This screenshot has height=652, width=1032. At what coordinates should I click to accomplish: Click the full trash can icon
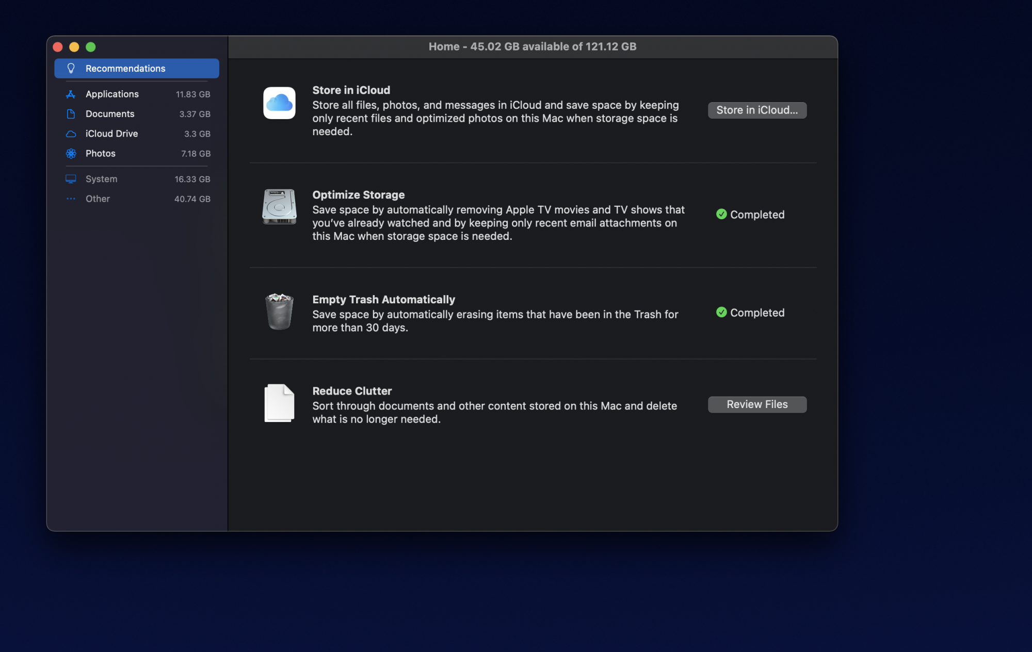click(x=279, y=312)
